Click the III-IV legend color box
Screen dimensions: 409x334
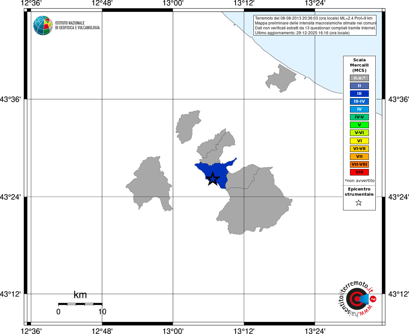(359, 101)
